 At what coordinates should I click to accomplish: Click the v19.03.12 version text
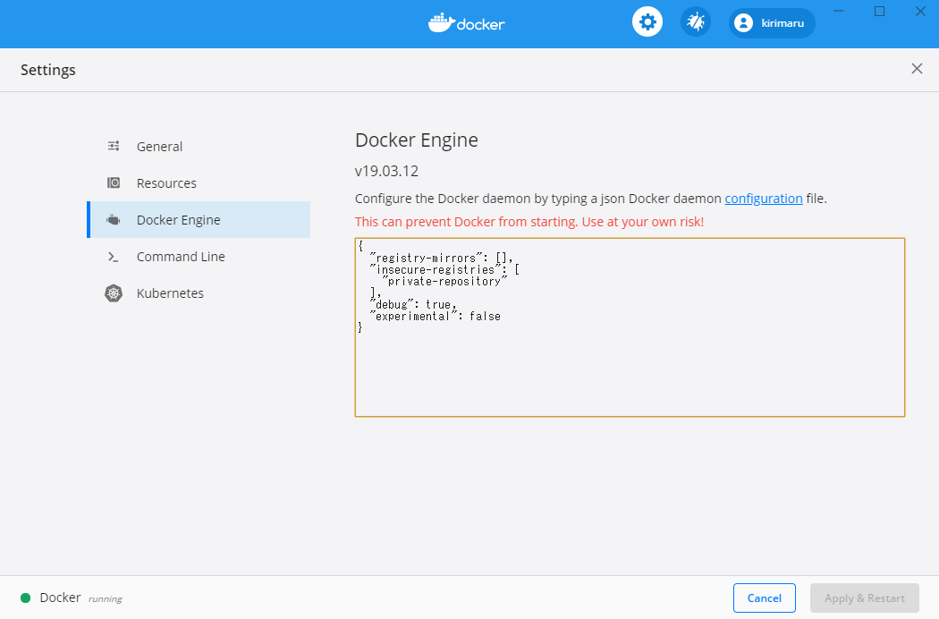click(x=387, y=171)
